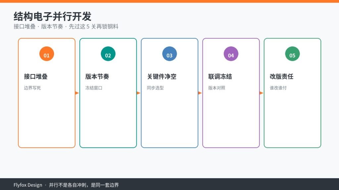Click the blue 03 step circle
339x190 pixels.
[169, 54]
